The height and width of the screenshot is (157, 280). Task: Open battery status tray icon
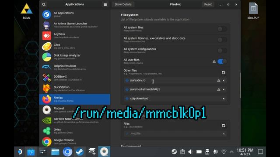tap(199, 152)
